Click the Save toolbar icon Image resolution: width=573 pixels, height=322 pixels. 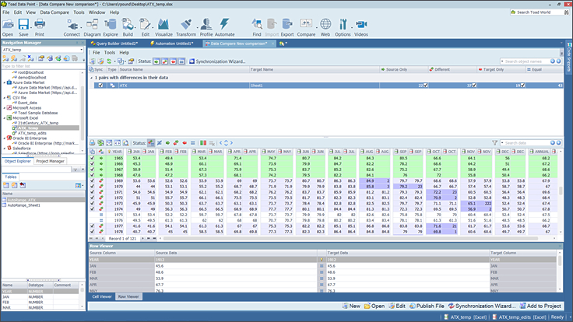(x=23, y=27)
